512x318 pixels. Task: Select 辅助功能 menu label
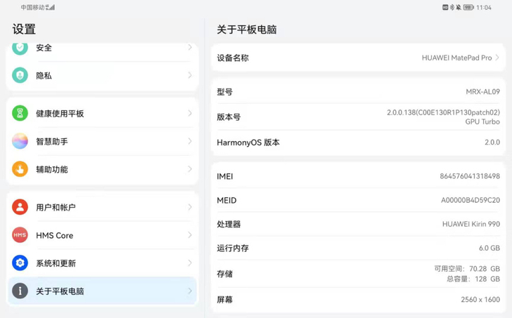[52, 169]
